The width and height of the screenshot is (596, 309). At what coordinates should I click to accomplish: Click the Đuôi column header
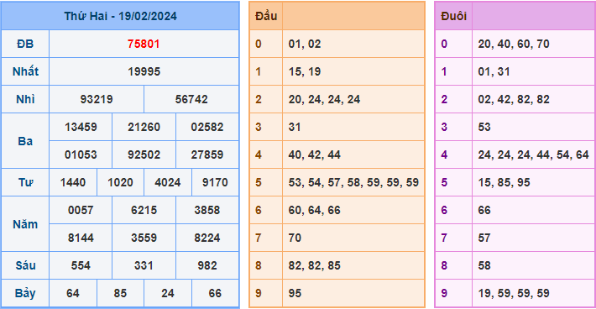453,16
